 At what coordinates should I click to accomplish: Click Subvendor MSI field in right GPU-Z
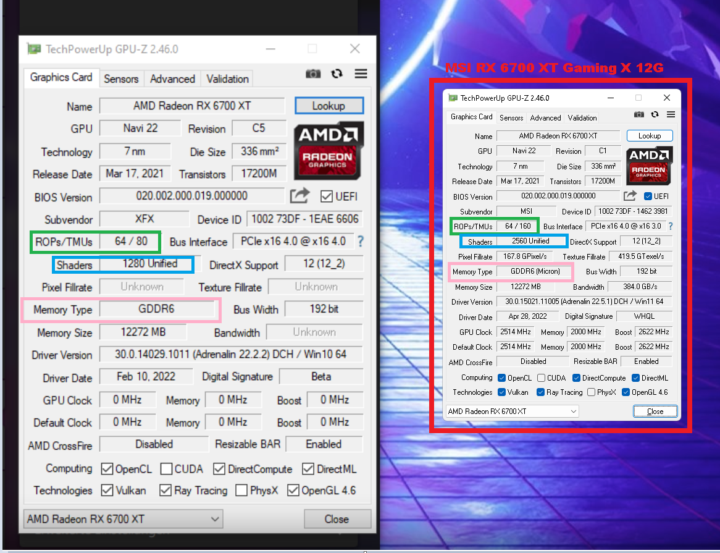[527, 211]
